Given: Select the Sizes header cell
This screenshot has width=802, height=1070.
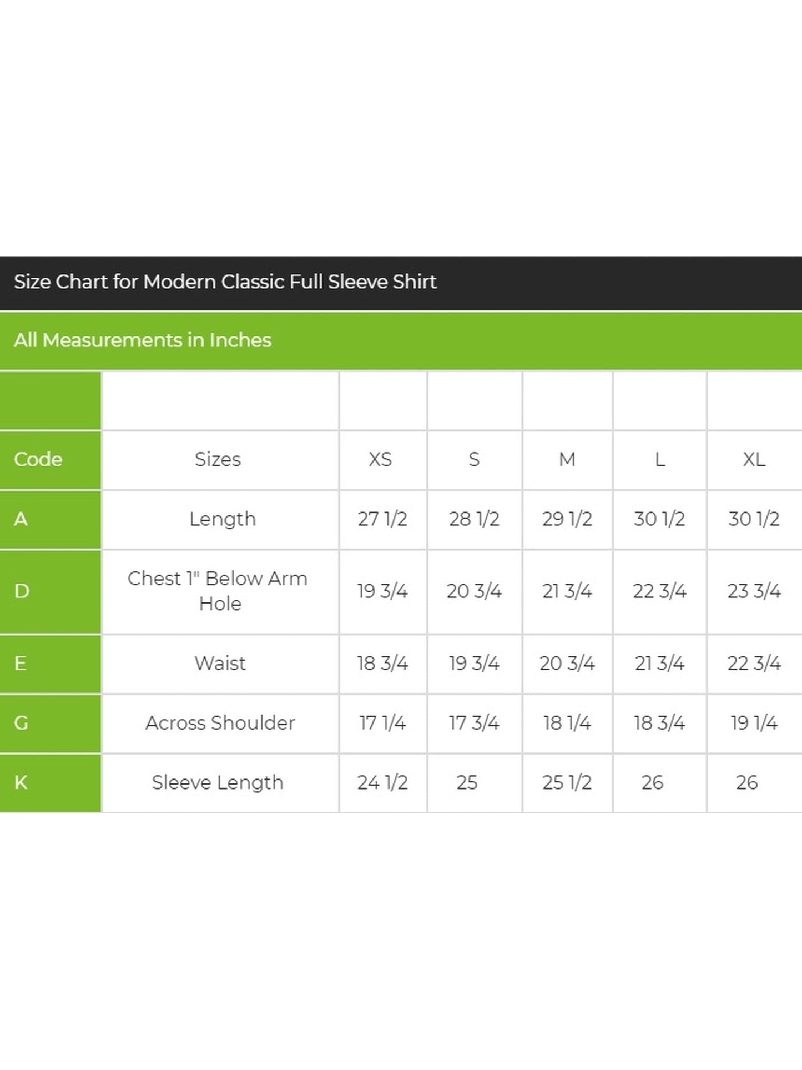Looking at the screenshot, I should 220,460.
